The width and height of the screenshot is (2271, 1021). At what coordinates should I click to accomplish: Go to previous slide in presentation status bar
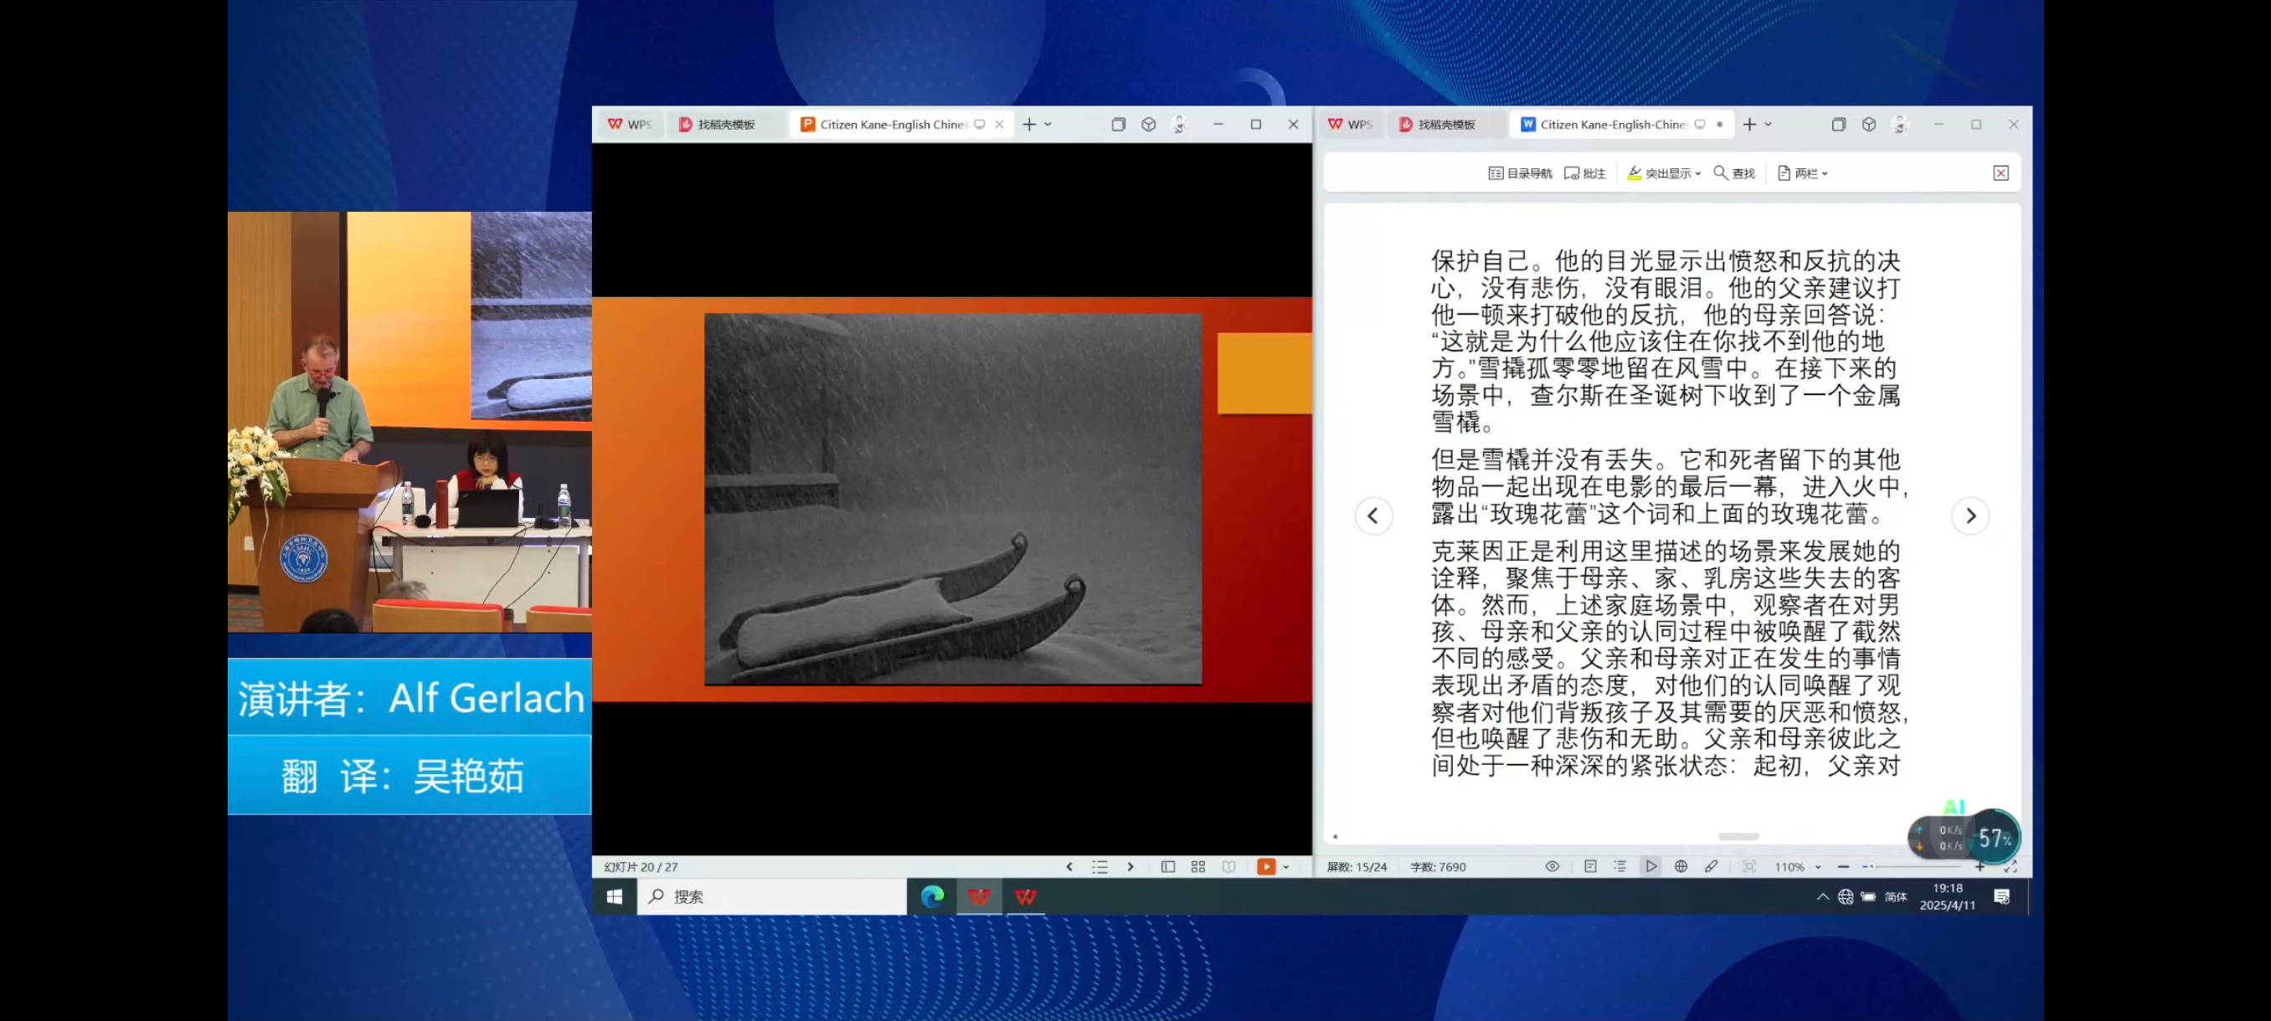click(x=1069, y=867)
